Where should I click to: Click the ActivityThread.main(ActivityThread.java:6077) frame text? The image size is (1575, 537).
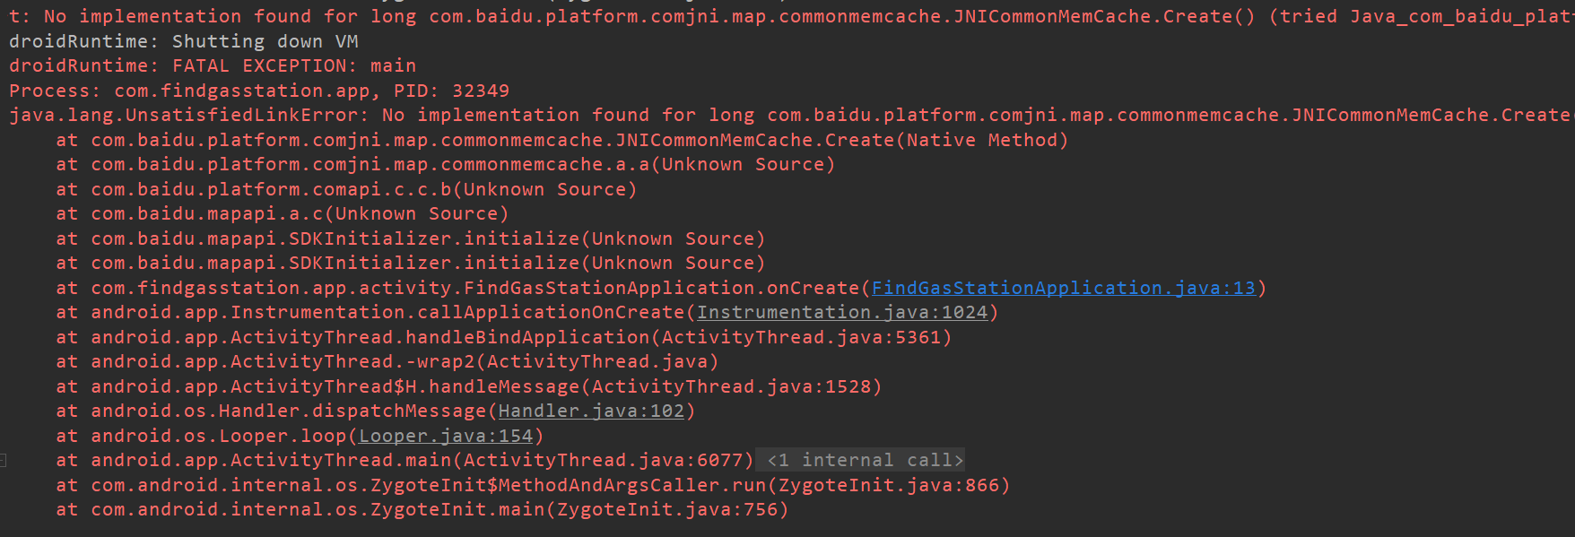coord(405,460)
